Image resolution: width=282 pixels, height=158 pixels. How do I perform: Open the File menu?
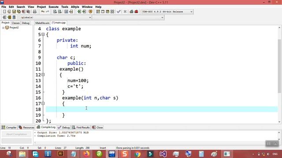click(x=4, y=7)
